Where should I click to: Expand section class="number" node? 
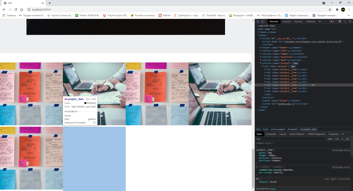[x=261, y=54]
